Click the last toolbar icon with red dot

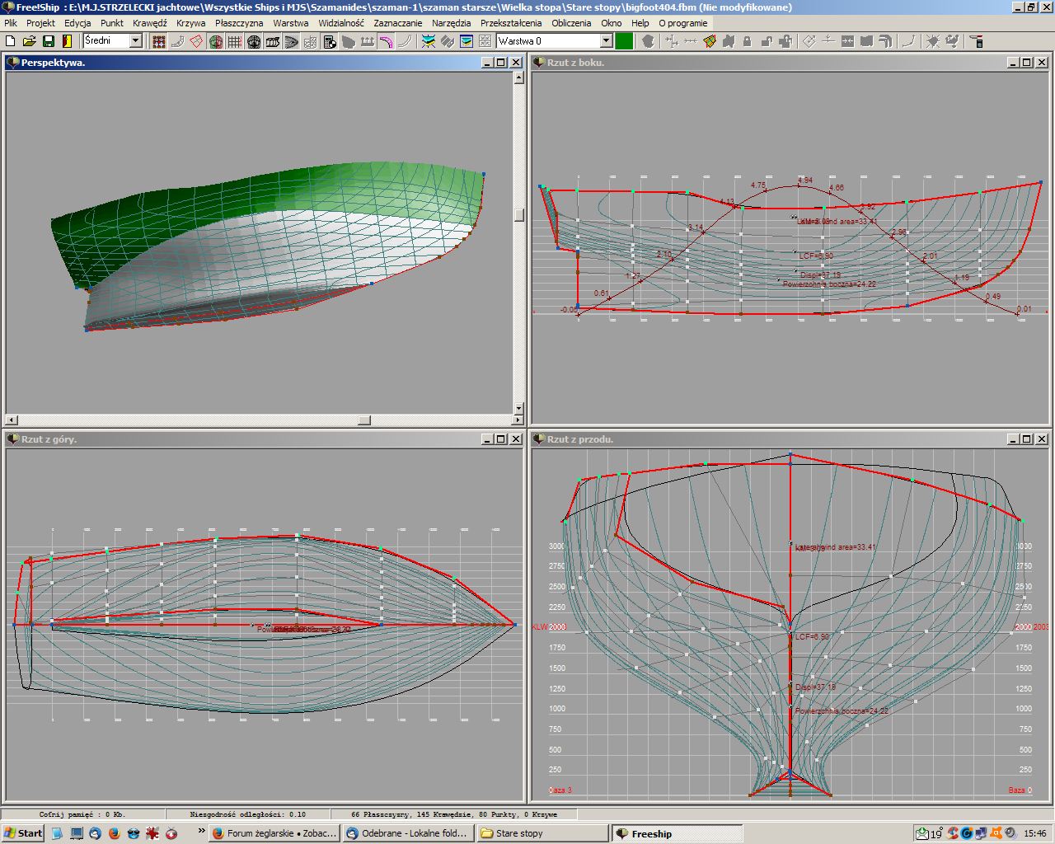[x=977, y=41]
